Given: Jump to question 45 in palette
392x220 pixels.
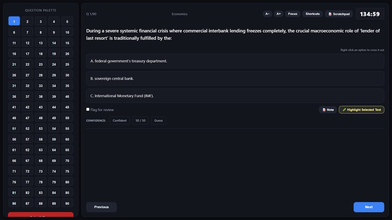Looking at the screenshot, I should click(67, 107).
